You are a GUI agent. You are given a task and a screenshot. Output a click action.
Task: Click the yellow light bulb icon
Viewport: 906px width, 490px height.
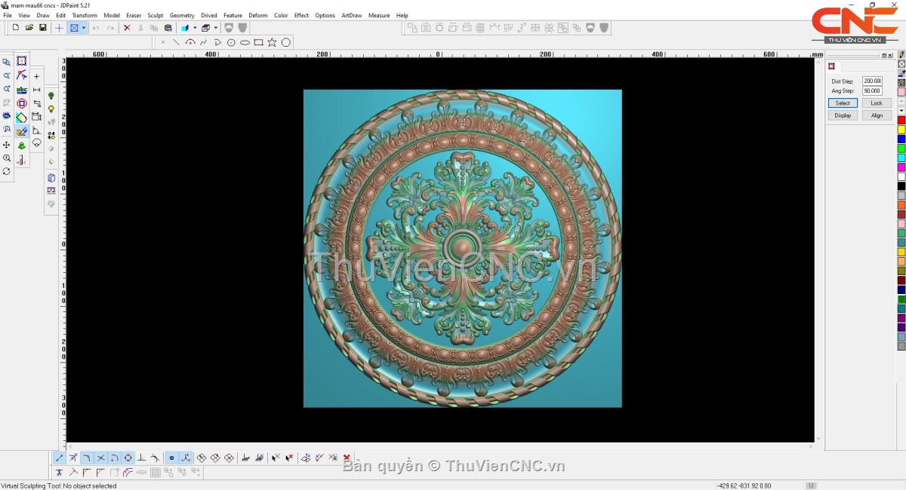(51, 109)
